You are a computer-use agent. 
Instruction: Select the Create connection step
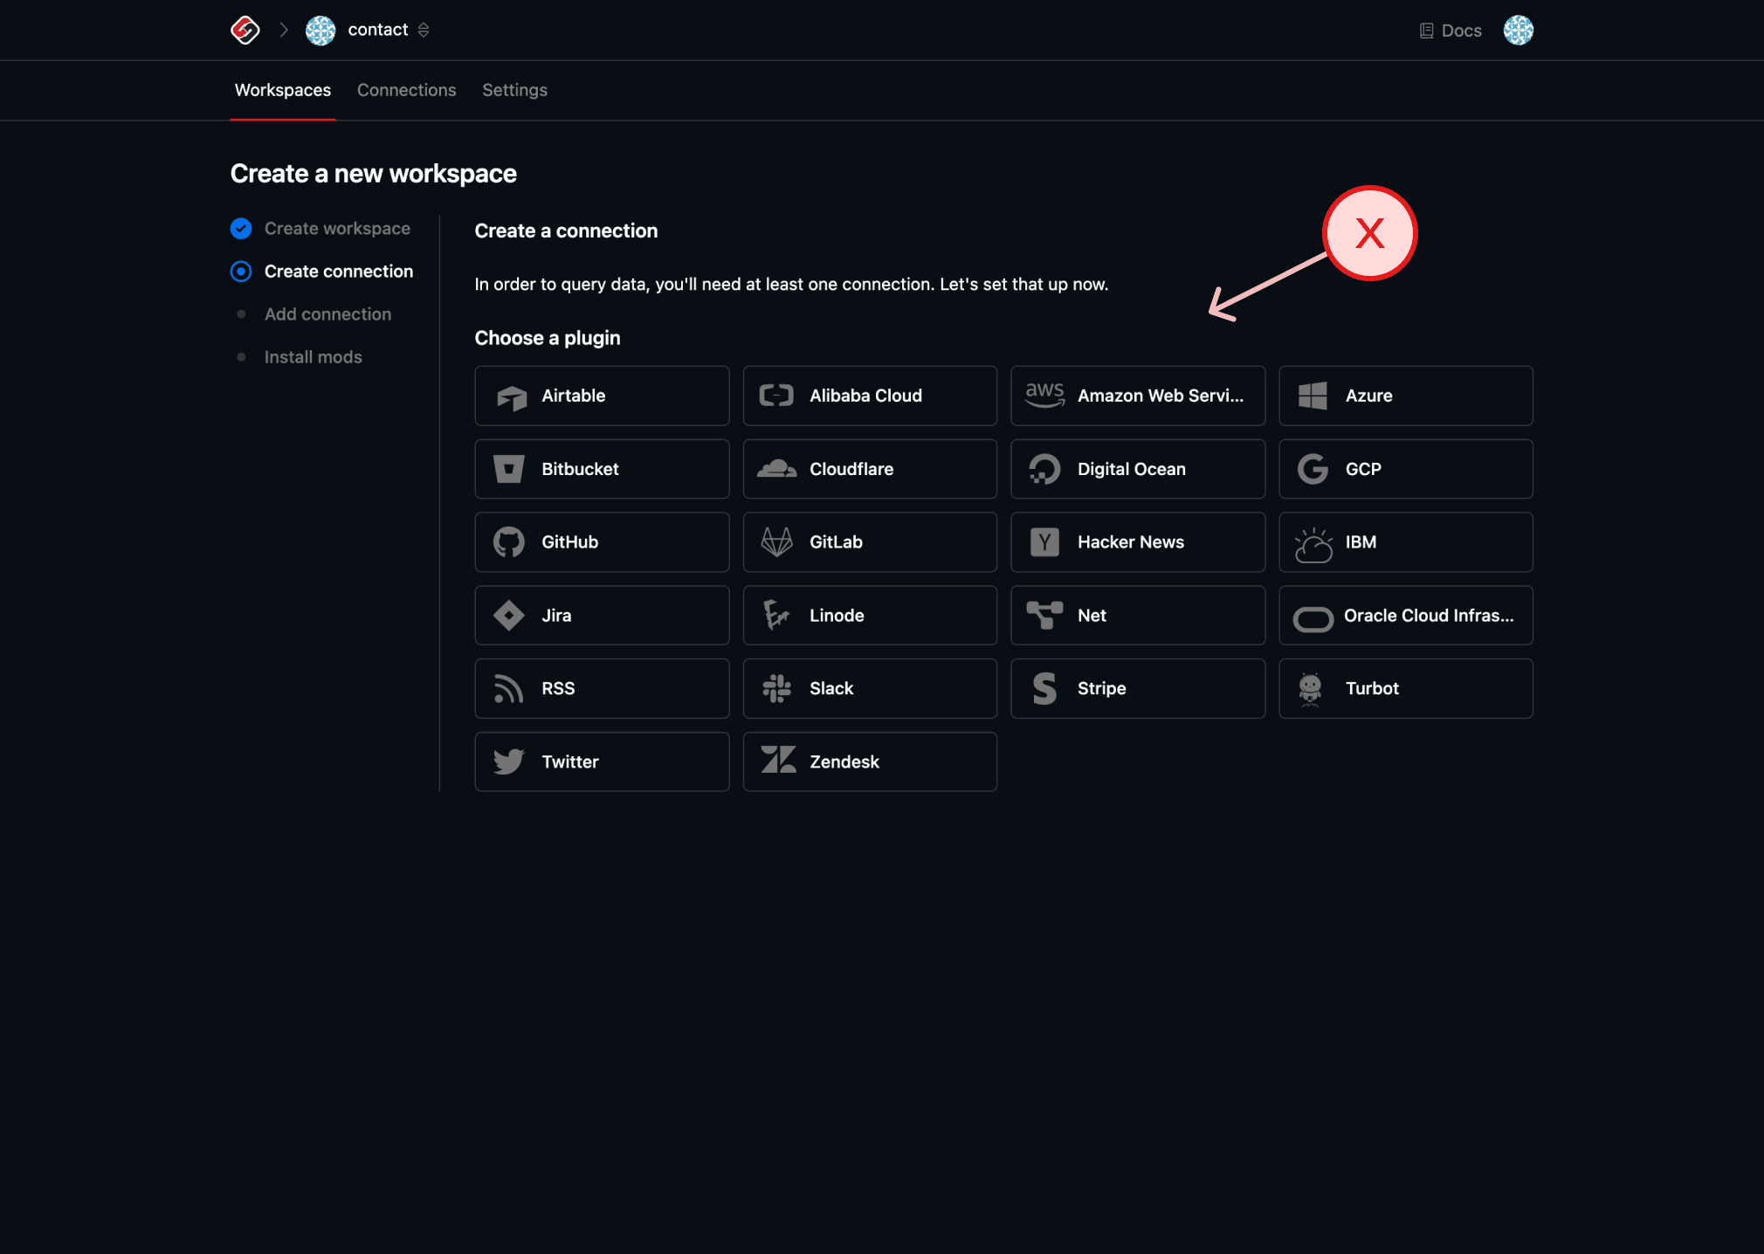pyautogui.click(x=321, y=272)
